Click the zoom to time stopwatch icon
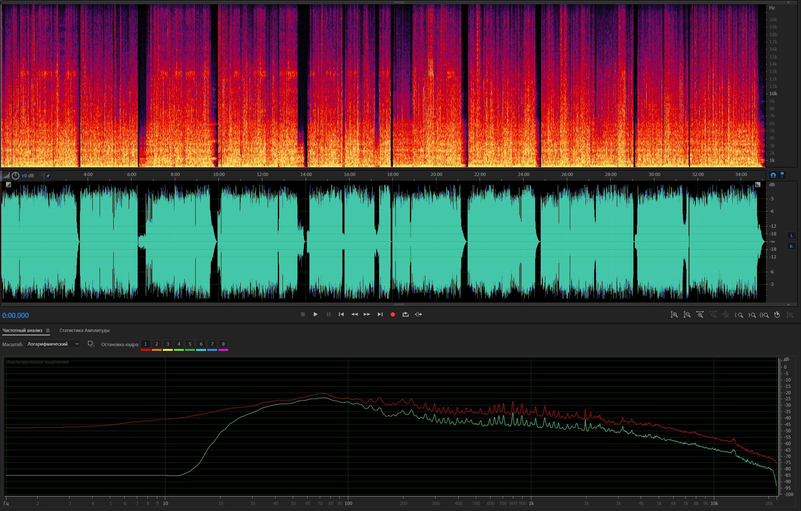 [x=777, y=315]
